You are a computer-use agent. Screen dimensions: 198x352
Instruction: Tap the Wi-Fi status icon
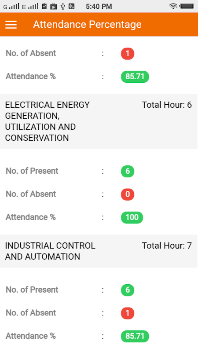tap(173, 6)
